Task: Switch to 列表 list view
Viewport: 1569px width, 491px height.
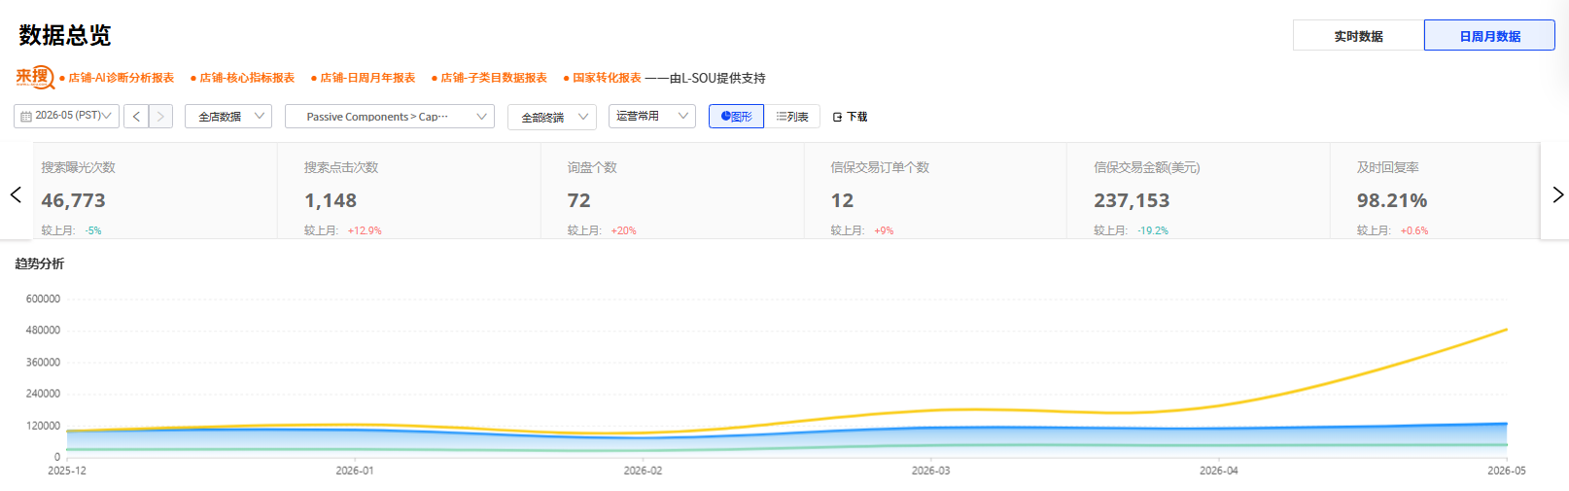Action: [792, 117]
